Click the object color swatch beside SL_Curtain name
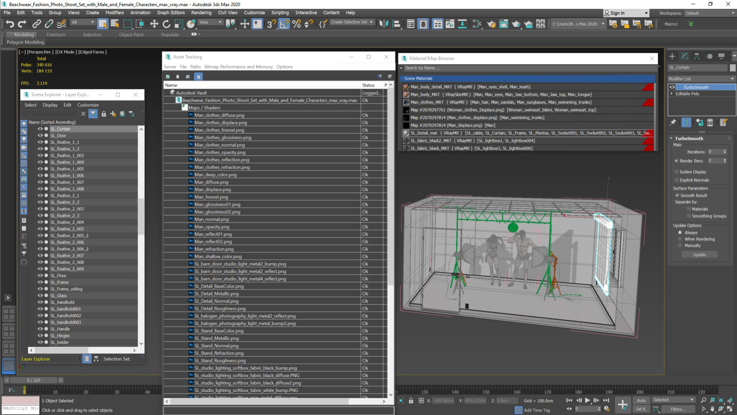 click(x=733, y=68)
